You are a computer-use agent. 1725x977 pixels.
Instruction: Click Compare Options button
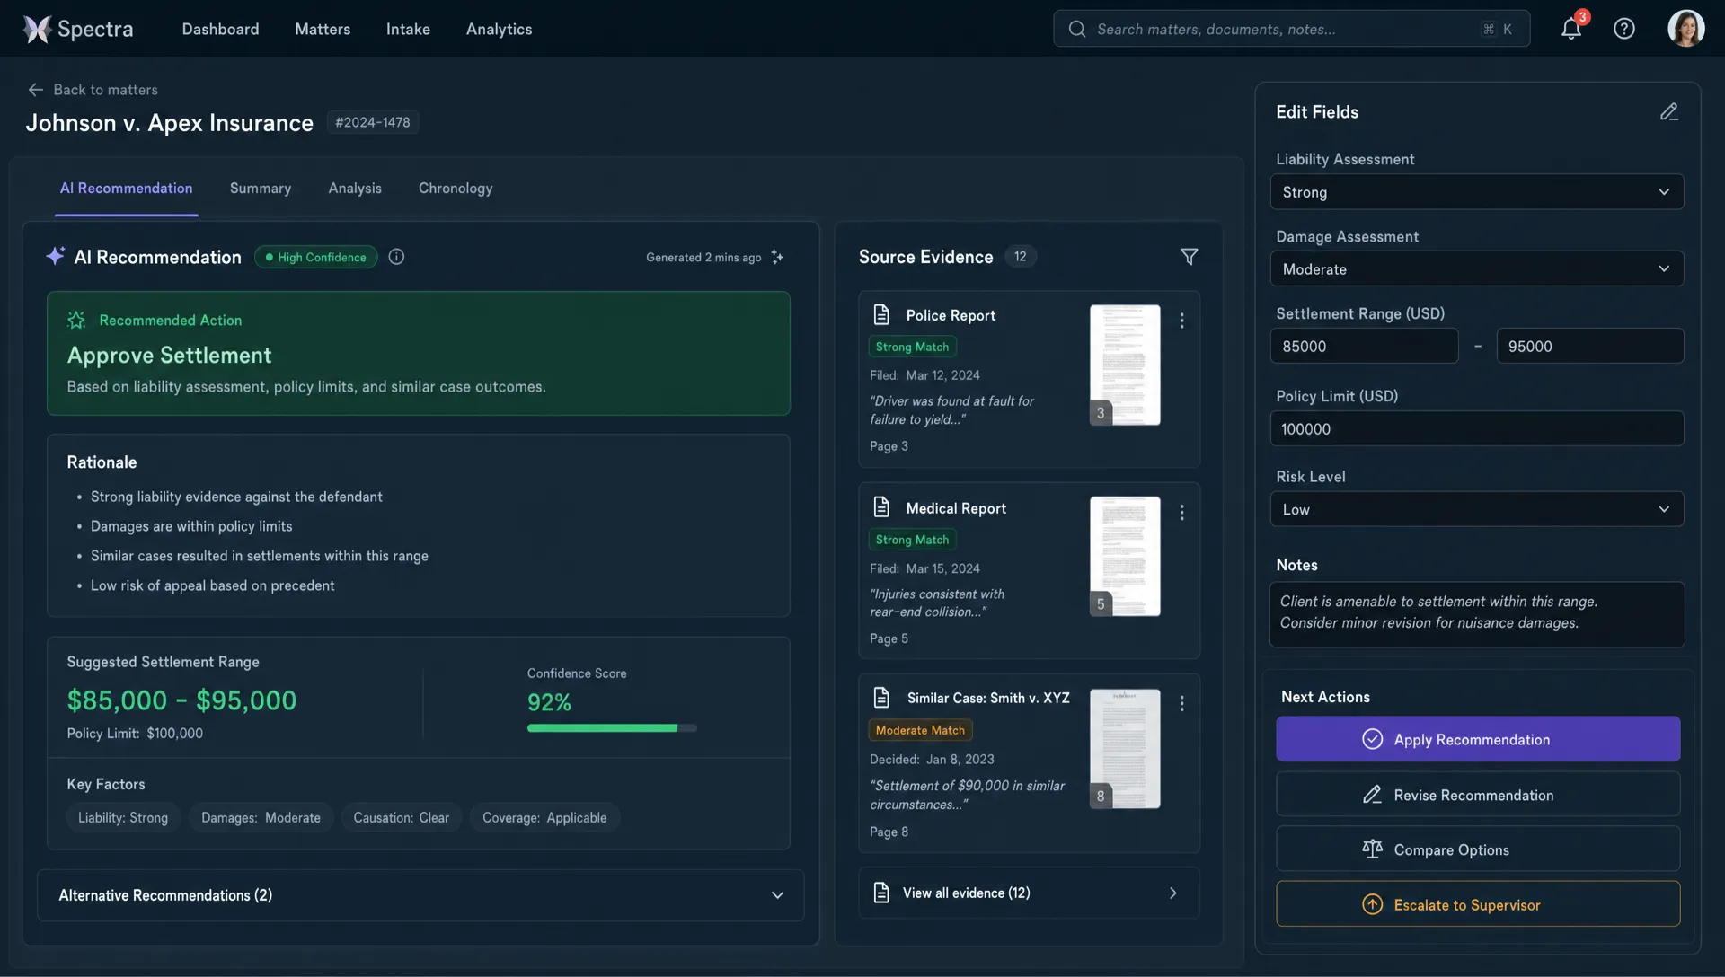coord(1478,849)
